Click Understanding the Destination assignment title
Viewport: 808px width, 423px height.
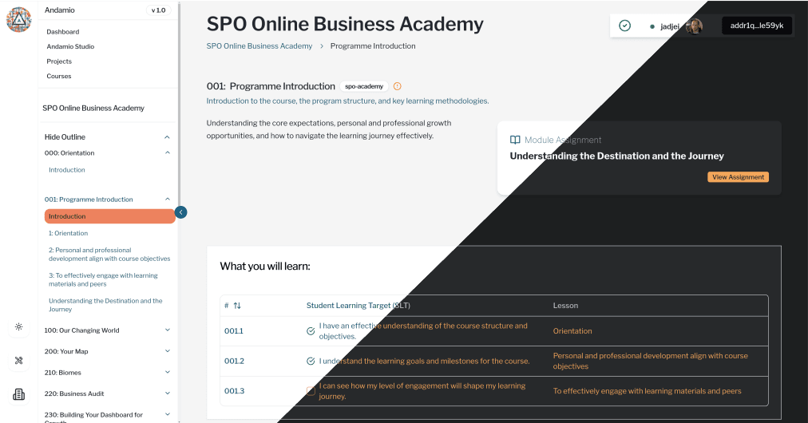(617, 156)
